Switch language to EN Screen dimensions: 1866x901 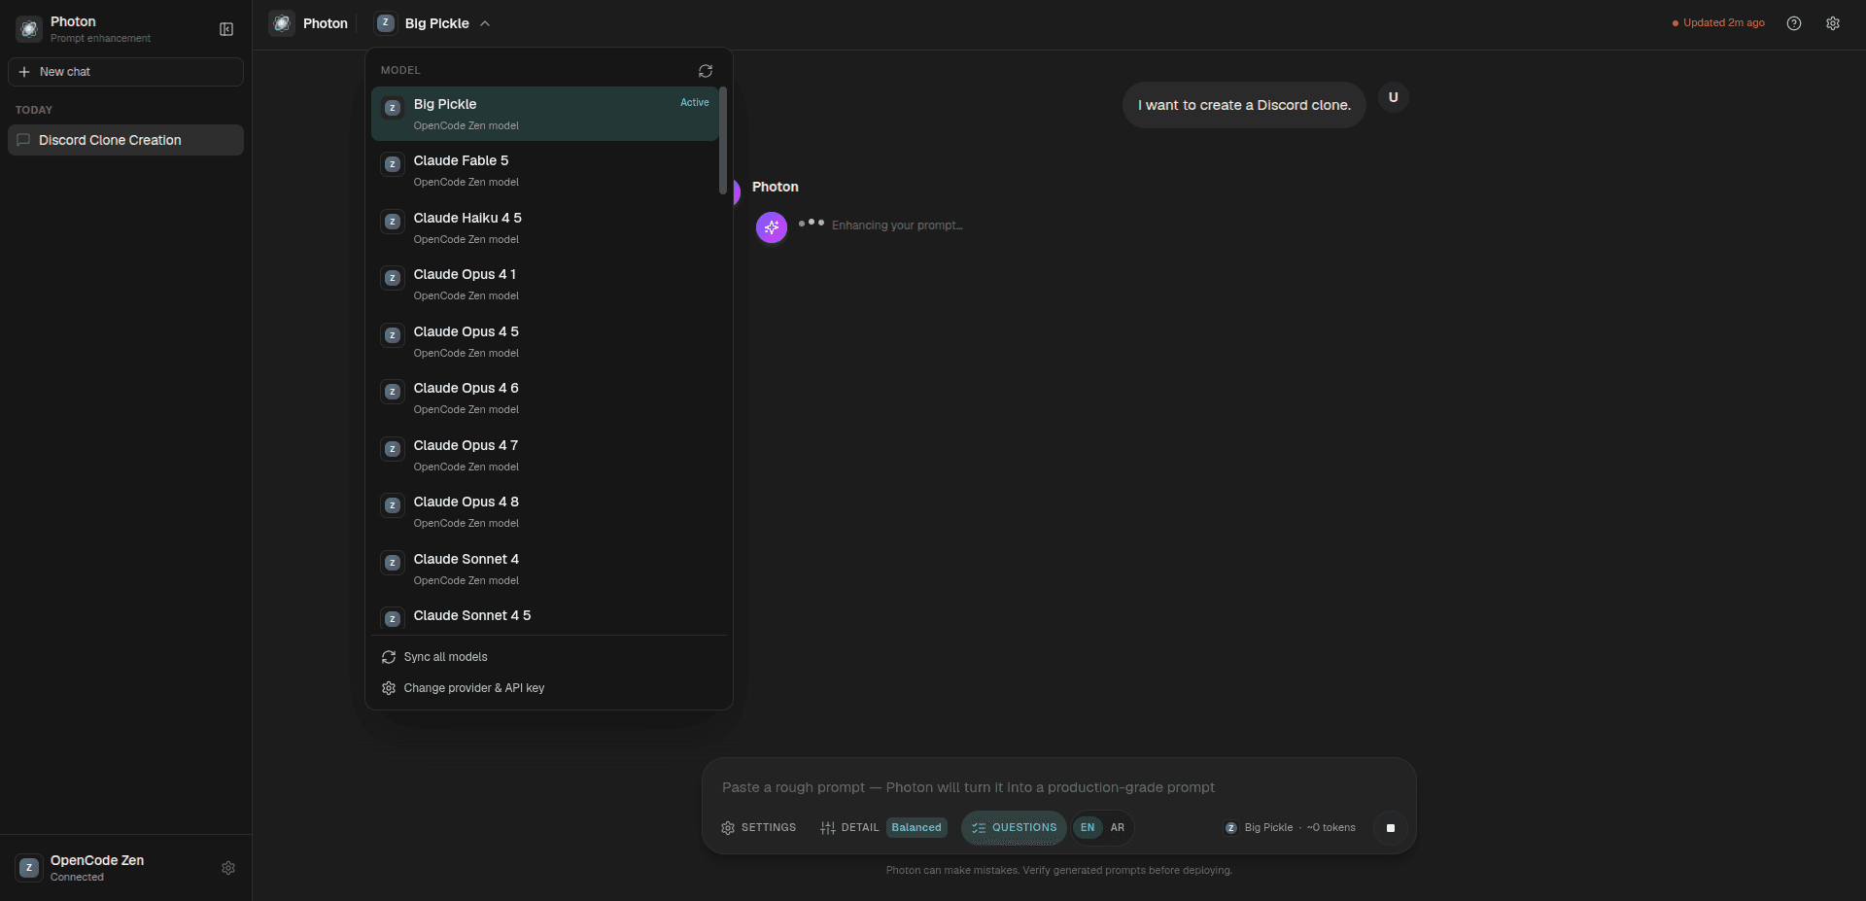[1088, 828]
